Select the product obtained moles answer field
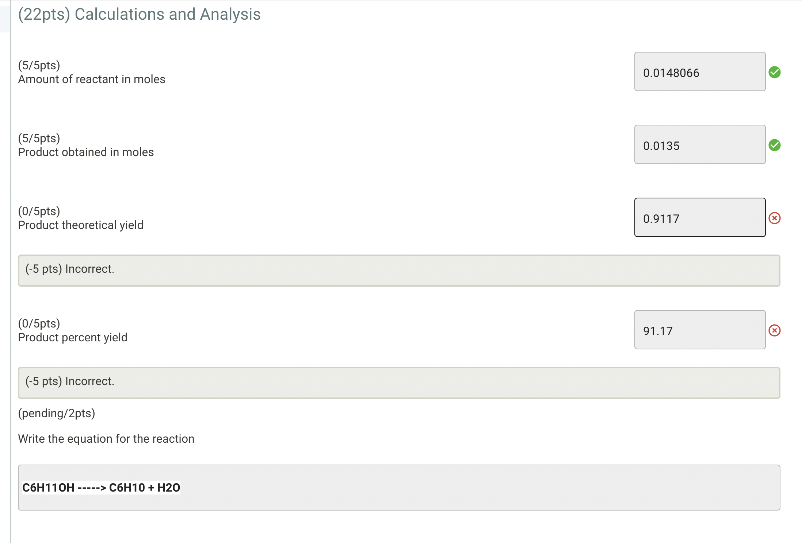This screenshot has width=802, height=543. pyautogui.click(x=699, y=145)
